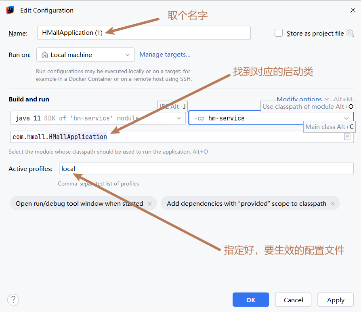361x312 pixels.
Task: Click browse icon in main class field
Action: click(347, 137)
